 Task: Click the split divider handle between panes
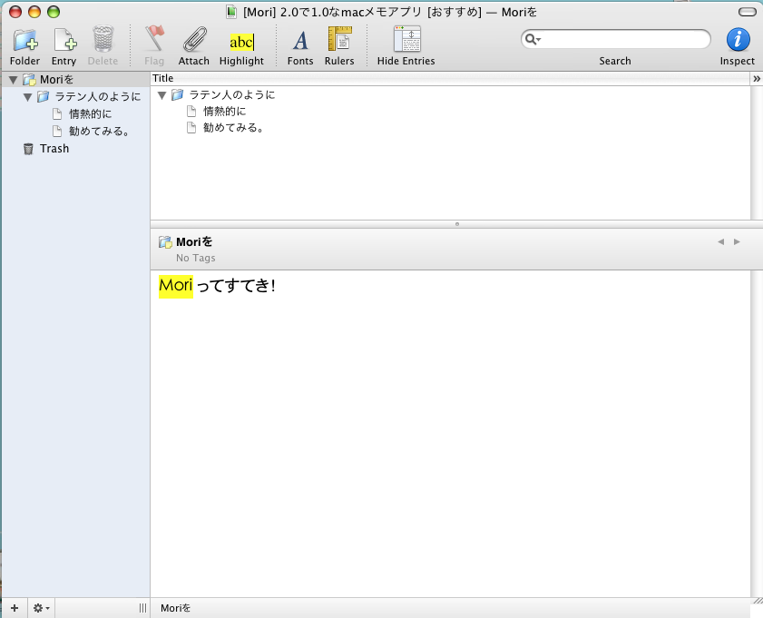(x=456, y=223)
